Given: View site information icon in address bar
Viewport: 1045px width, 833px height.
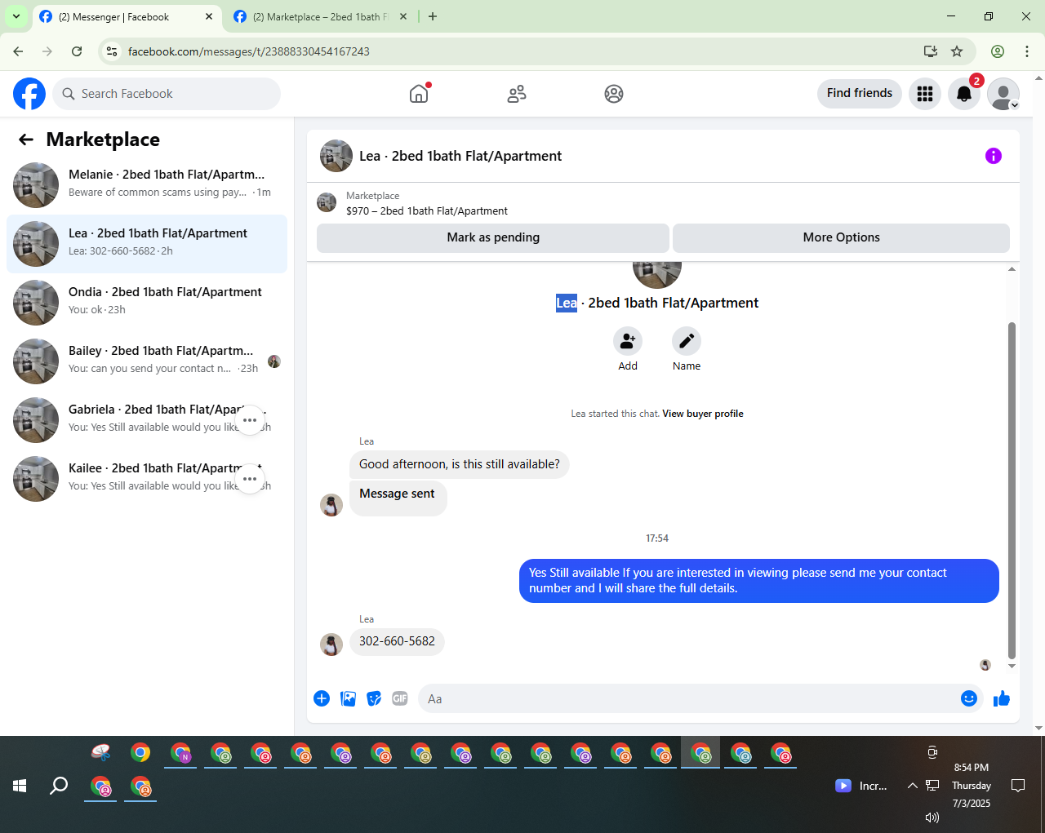Looking at the screenshot, I should (112, 51).
